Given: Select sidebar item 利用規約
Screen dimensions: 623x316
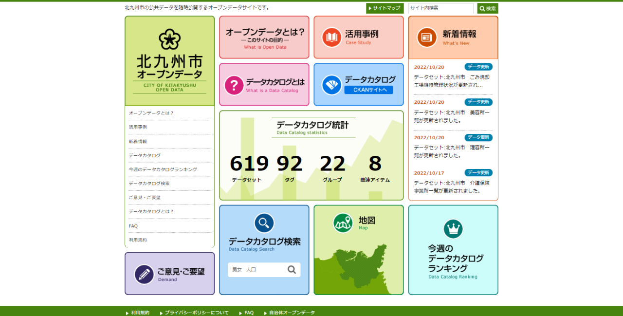Looking at the screenshot, I should pyautogui.click(x=169, y=240).
